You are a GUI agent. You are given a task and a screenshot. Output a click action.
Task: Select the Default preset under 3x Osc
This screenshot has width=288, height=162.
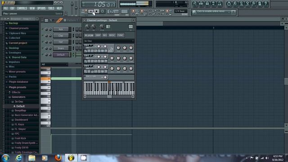(x=20, y=106)
